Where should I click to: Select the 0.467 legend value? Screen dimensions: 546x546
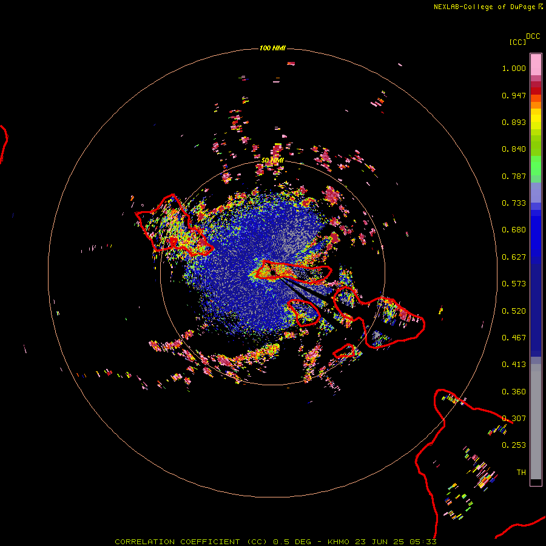pos(514,338)
